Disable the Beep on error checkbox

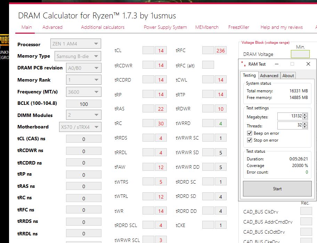tap(249, 133)
